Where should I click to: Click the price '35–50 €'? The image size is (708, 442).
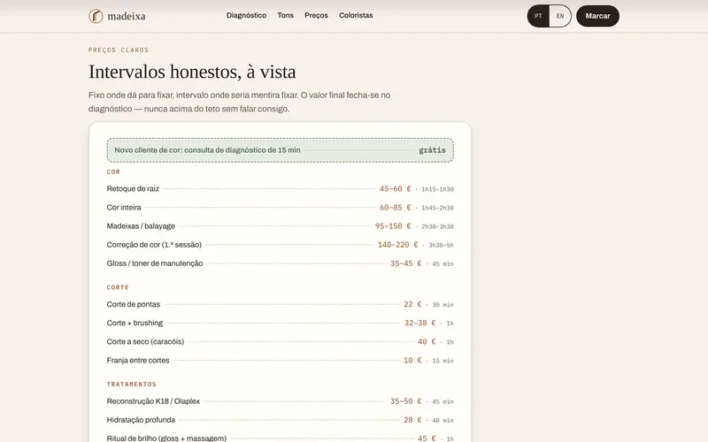pyautogui.click(x=406, y=401)
